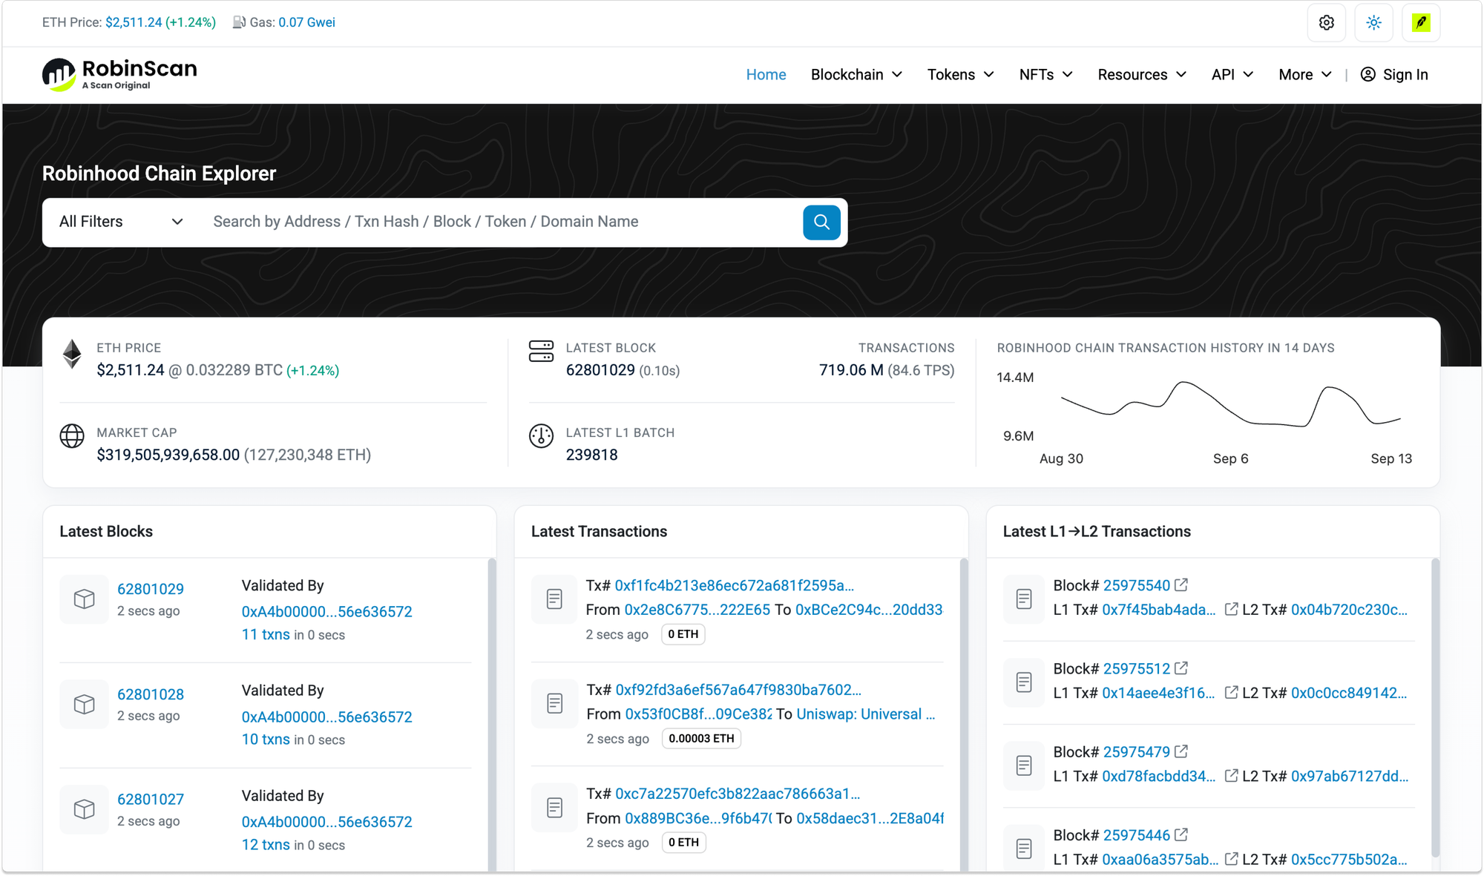Click the RobinScan logo
The height and width of the screenshot is (876, 1484).
click(119, 74)
